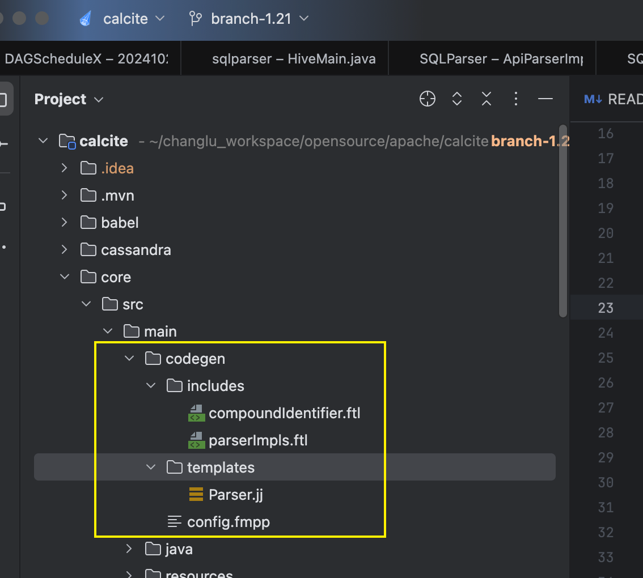This screenshot has width=643, height=578.
Task: Hide the Project panel with the minimize icon
Action: (x=545, y=99)
